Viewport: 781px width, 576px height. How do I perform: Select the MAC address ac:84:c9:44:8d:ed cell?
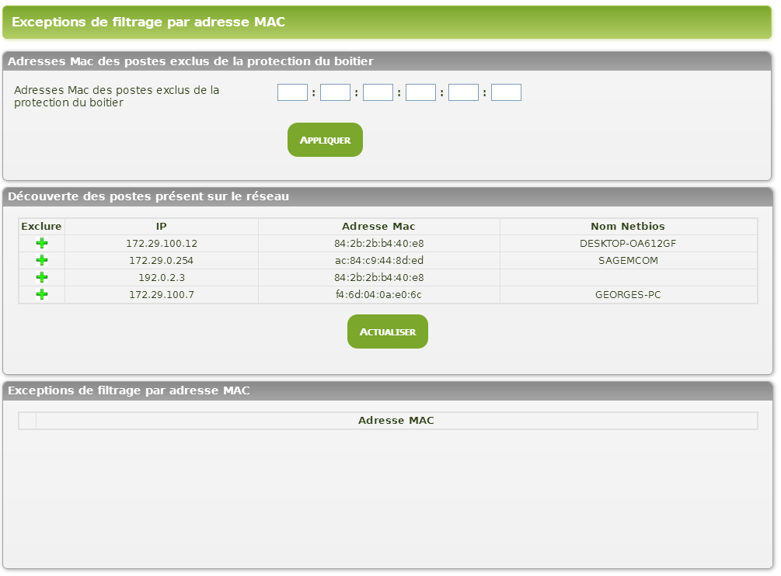[378, 261]
